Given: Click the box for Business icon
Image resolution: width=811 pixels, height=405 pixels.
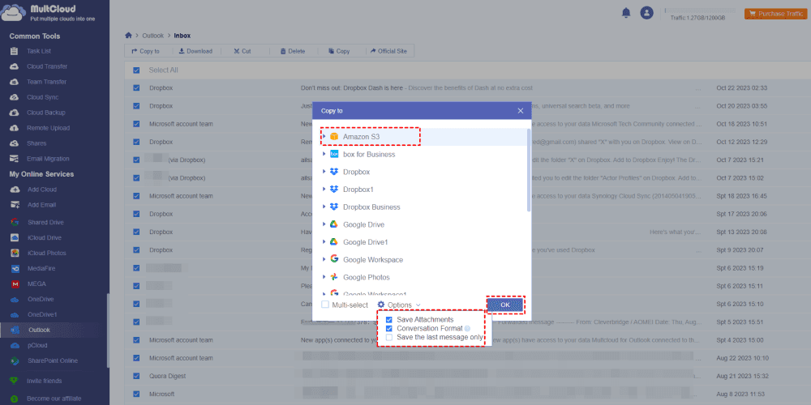Looking at the screenshot, I should pyautogui.click(x=334, y=154).
